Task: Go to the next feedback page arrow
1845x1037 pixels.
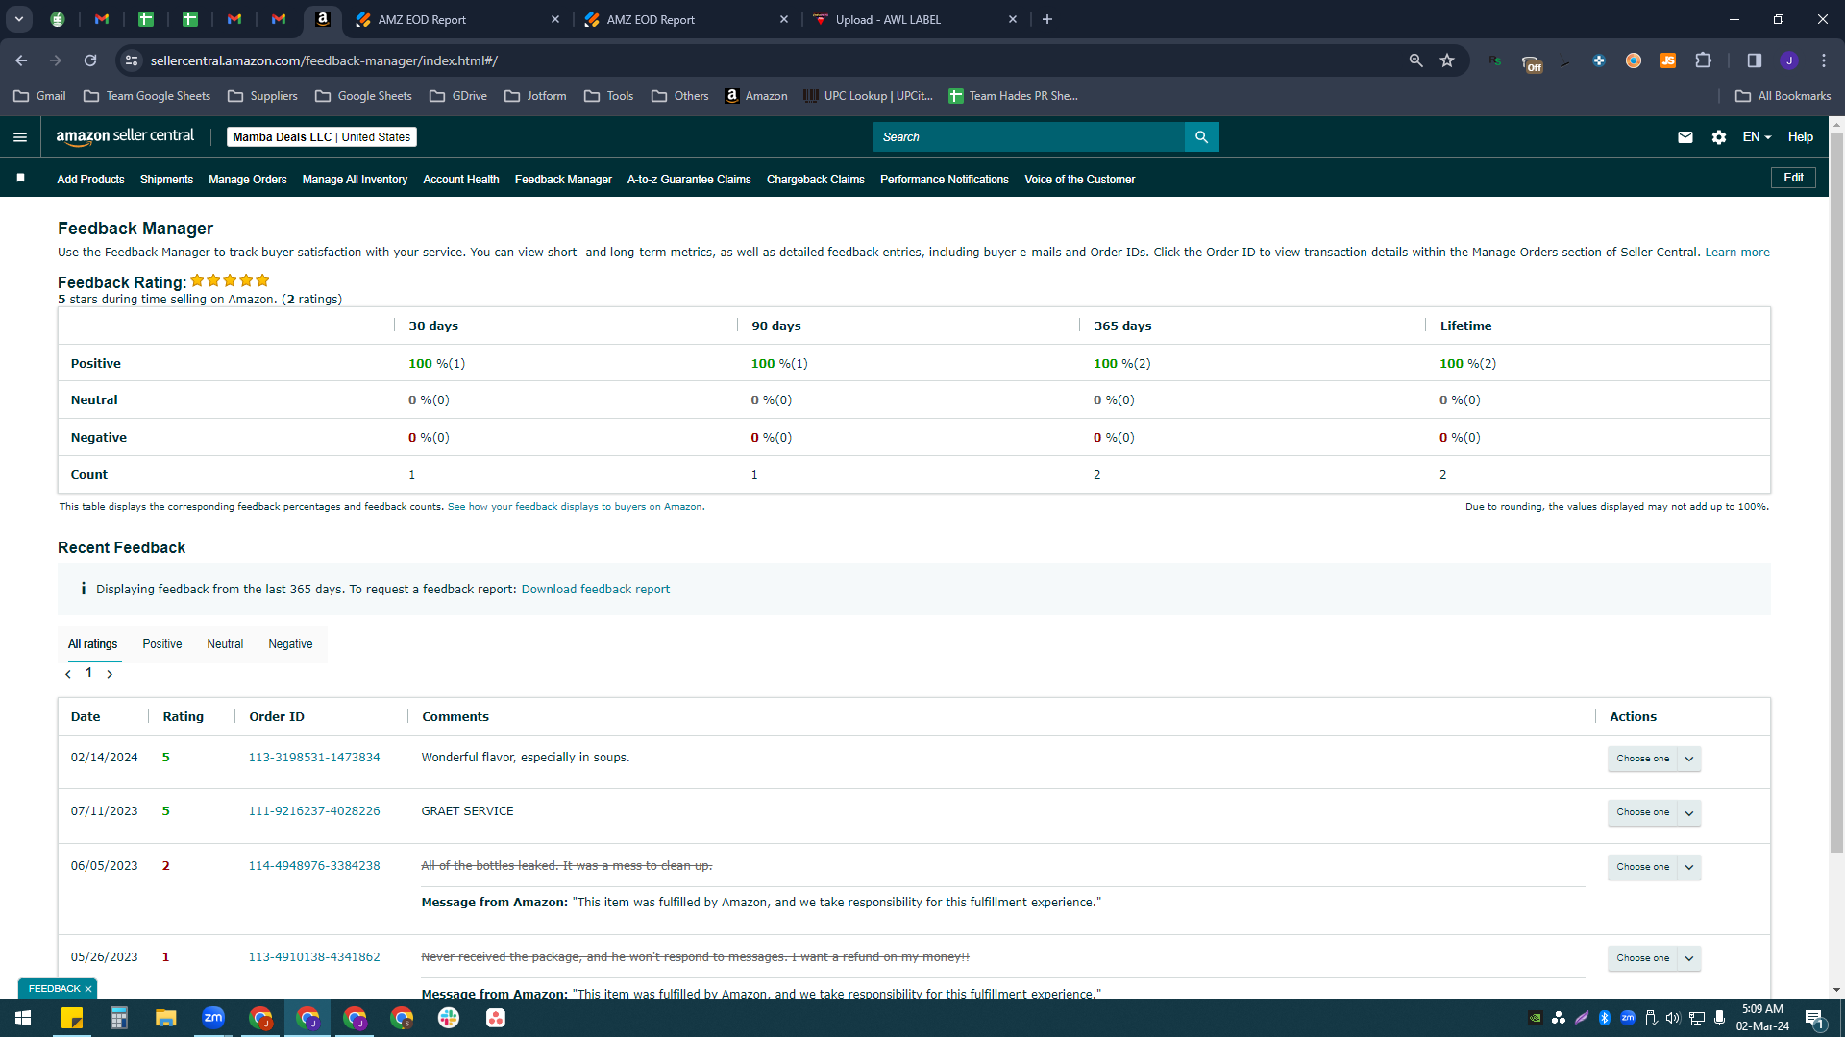Action: pos(110,674)
